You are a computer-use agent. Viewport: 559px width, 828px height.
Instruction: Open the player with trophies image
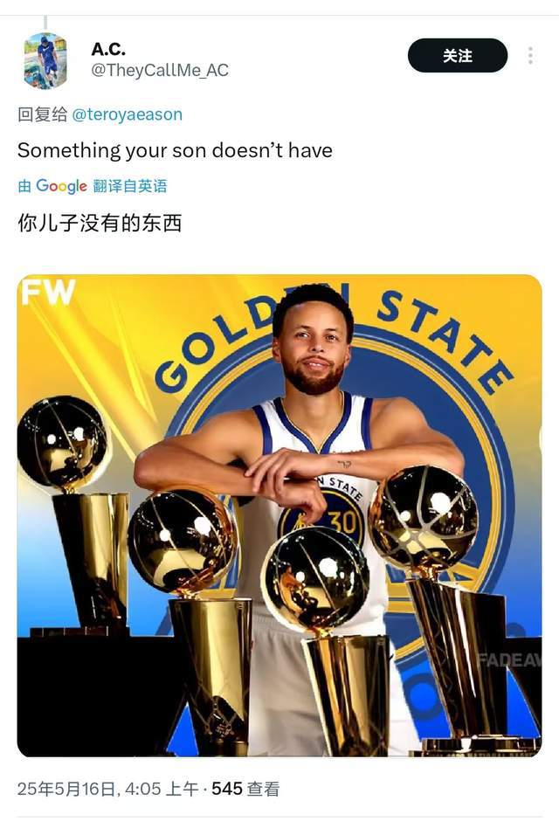pyautogui.click(x=279, y=515)
